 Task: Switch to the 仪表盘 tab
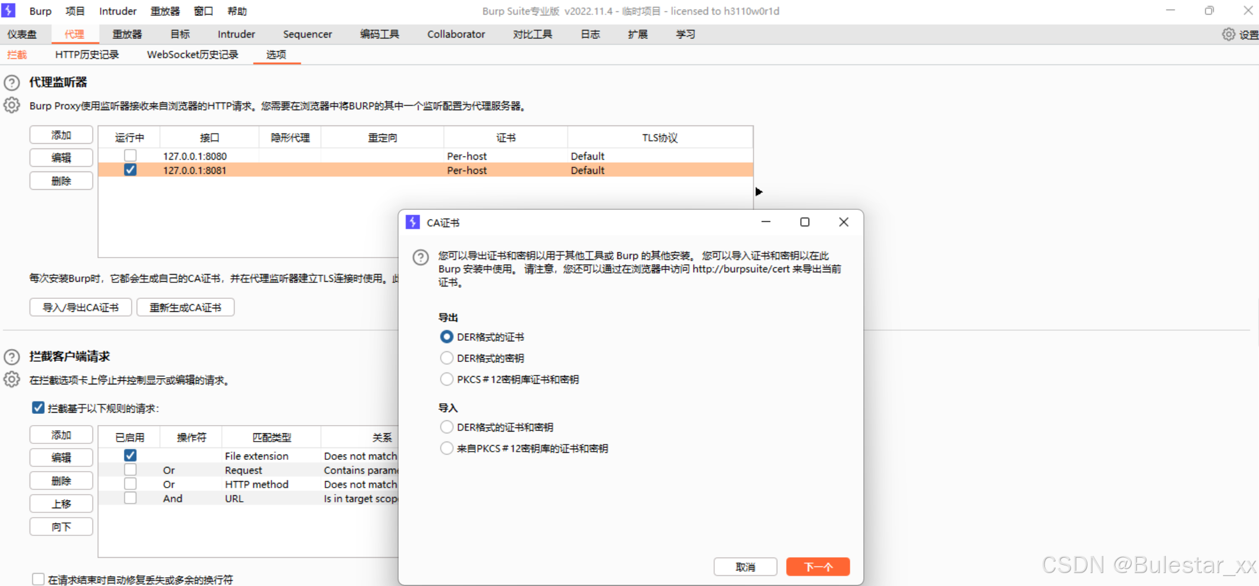point(22,34)
